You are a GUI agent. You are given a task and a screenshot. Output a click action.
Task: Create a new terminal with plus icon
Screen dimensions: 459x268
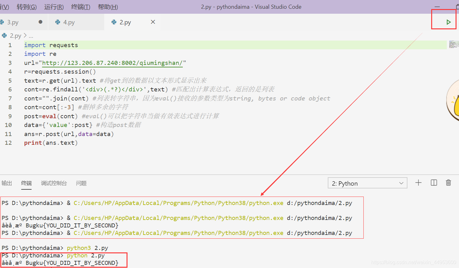coord(418,183)
